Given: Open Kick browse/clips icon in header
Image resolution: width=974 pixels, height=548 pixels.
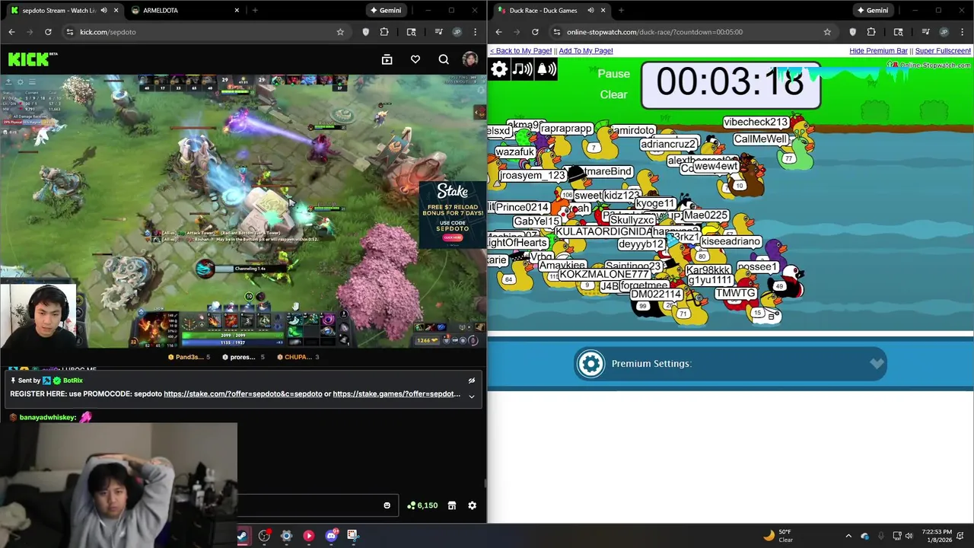Looking at the screenshot, I should (387, 59).
